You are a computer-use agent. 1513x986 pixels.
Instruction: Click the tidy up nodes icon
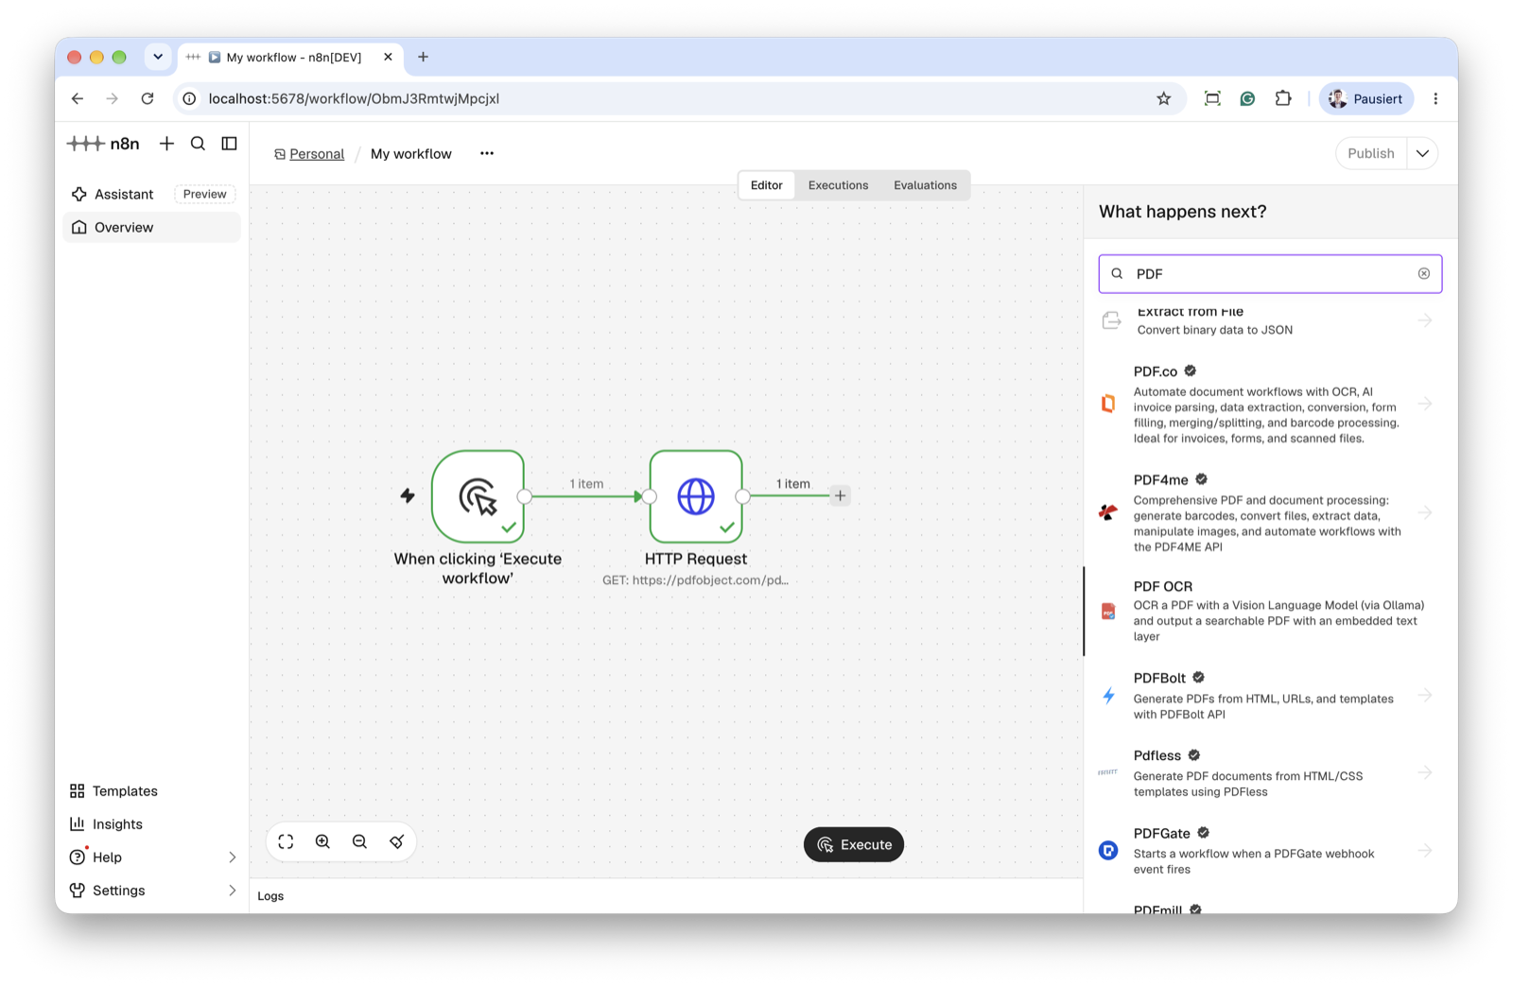click(x=396, y=841)
